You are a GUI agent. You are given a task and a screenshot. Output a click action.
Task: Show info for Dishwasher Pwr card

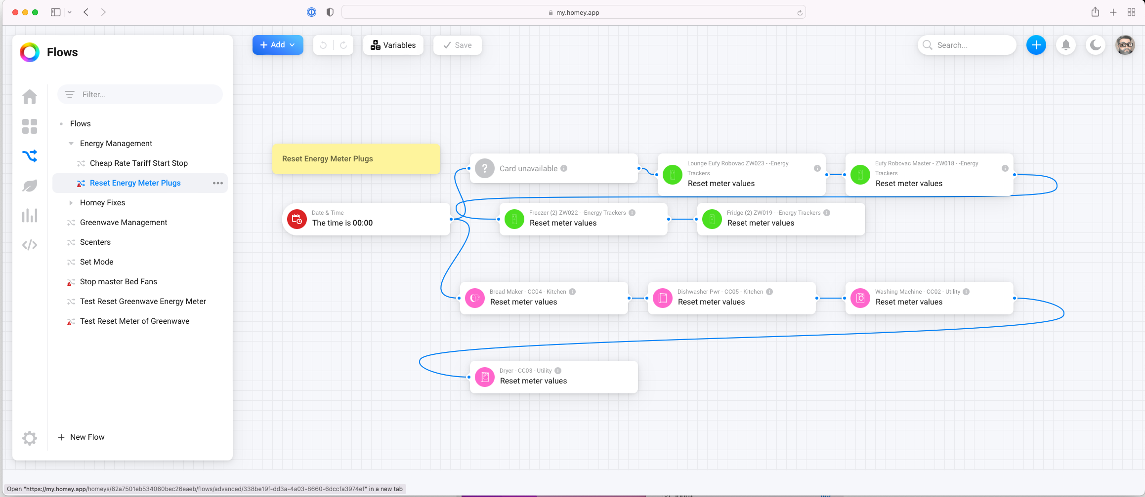tap(769, 292)
